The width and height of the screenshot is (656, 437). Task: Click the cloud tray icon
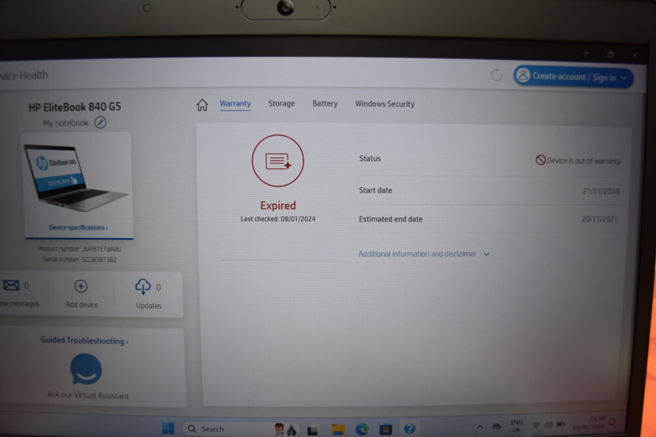point(497,427)
